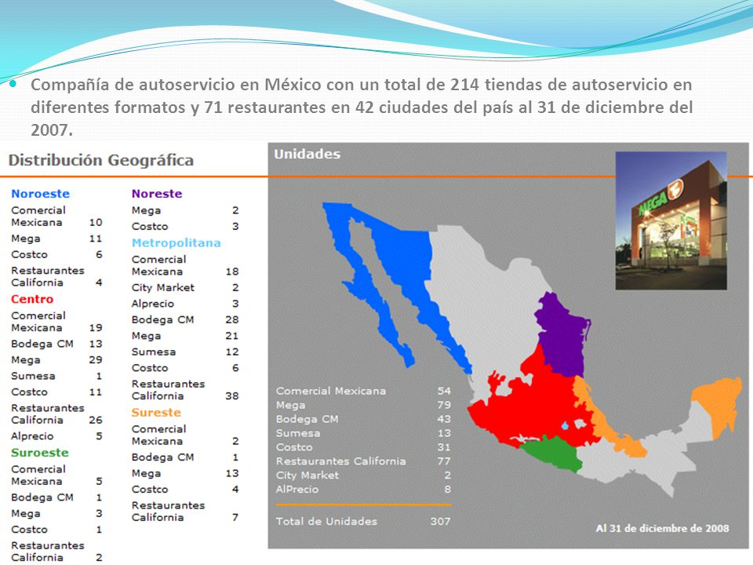Click the Comercial Mexicana value 18
Viewport: 753px width, 565px height.
click(232, 272)
